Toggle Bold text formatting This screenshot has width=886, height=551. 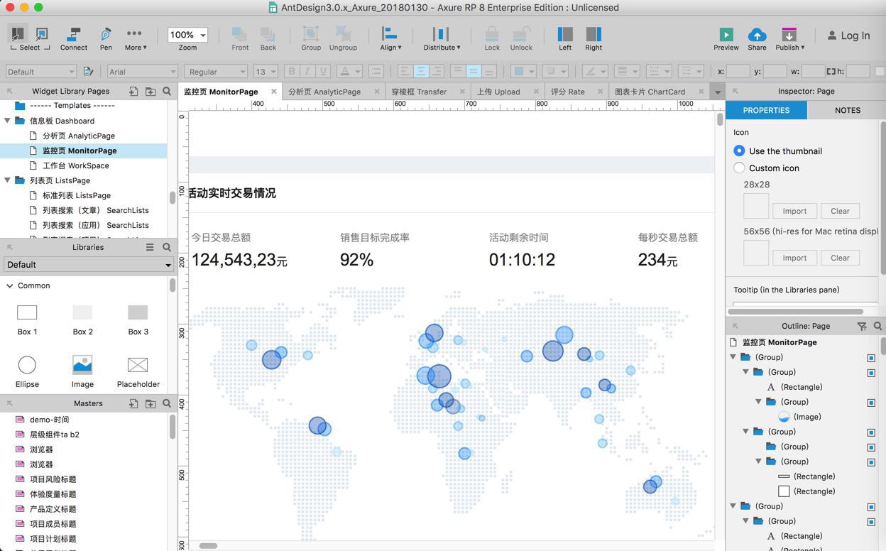[x=291, y=71]
